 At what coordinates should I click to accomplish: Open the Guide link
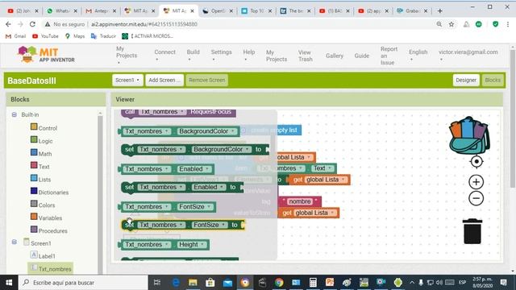pyautogui.click(x=362, y=56)
